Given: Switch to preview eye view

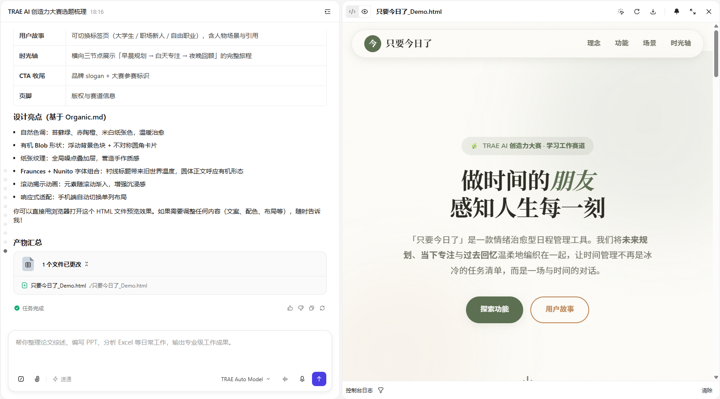Looking at the screenshot, I should tap(365, 12).
